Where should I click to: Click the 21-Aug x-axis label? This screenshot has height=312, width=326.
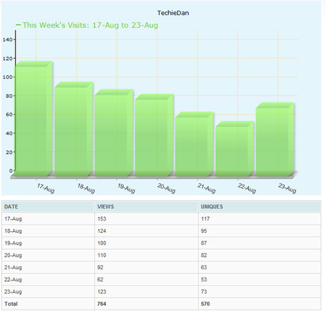(x=207, y=188)
